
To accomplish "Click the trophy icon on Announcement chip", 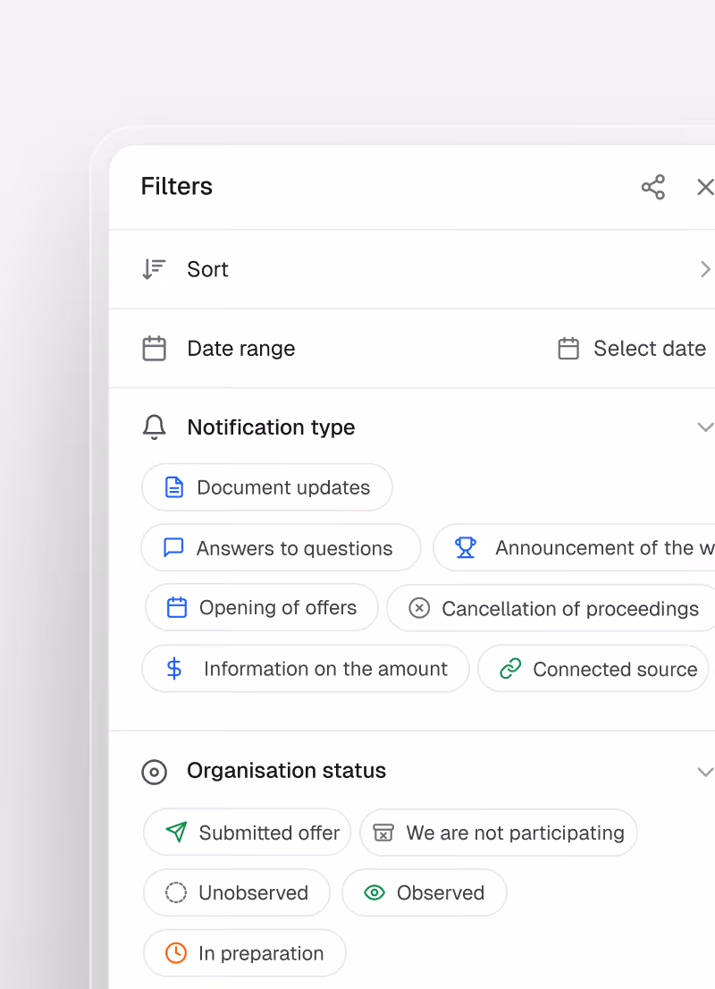I will coord(466,547).
